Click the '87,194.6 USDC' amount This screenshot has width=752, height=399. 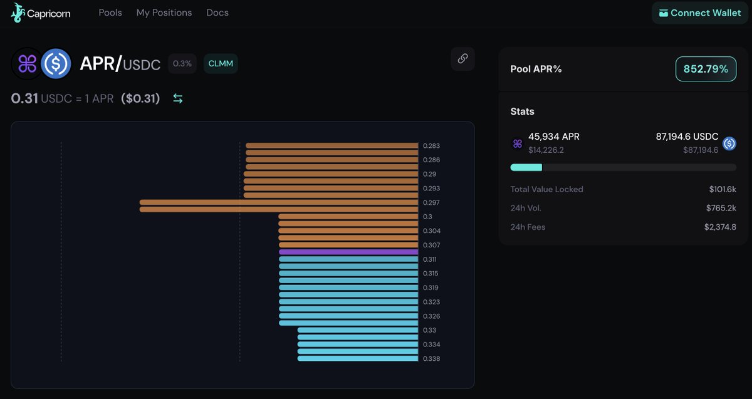point(687,137)
